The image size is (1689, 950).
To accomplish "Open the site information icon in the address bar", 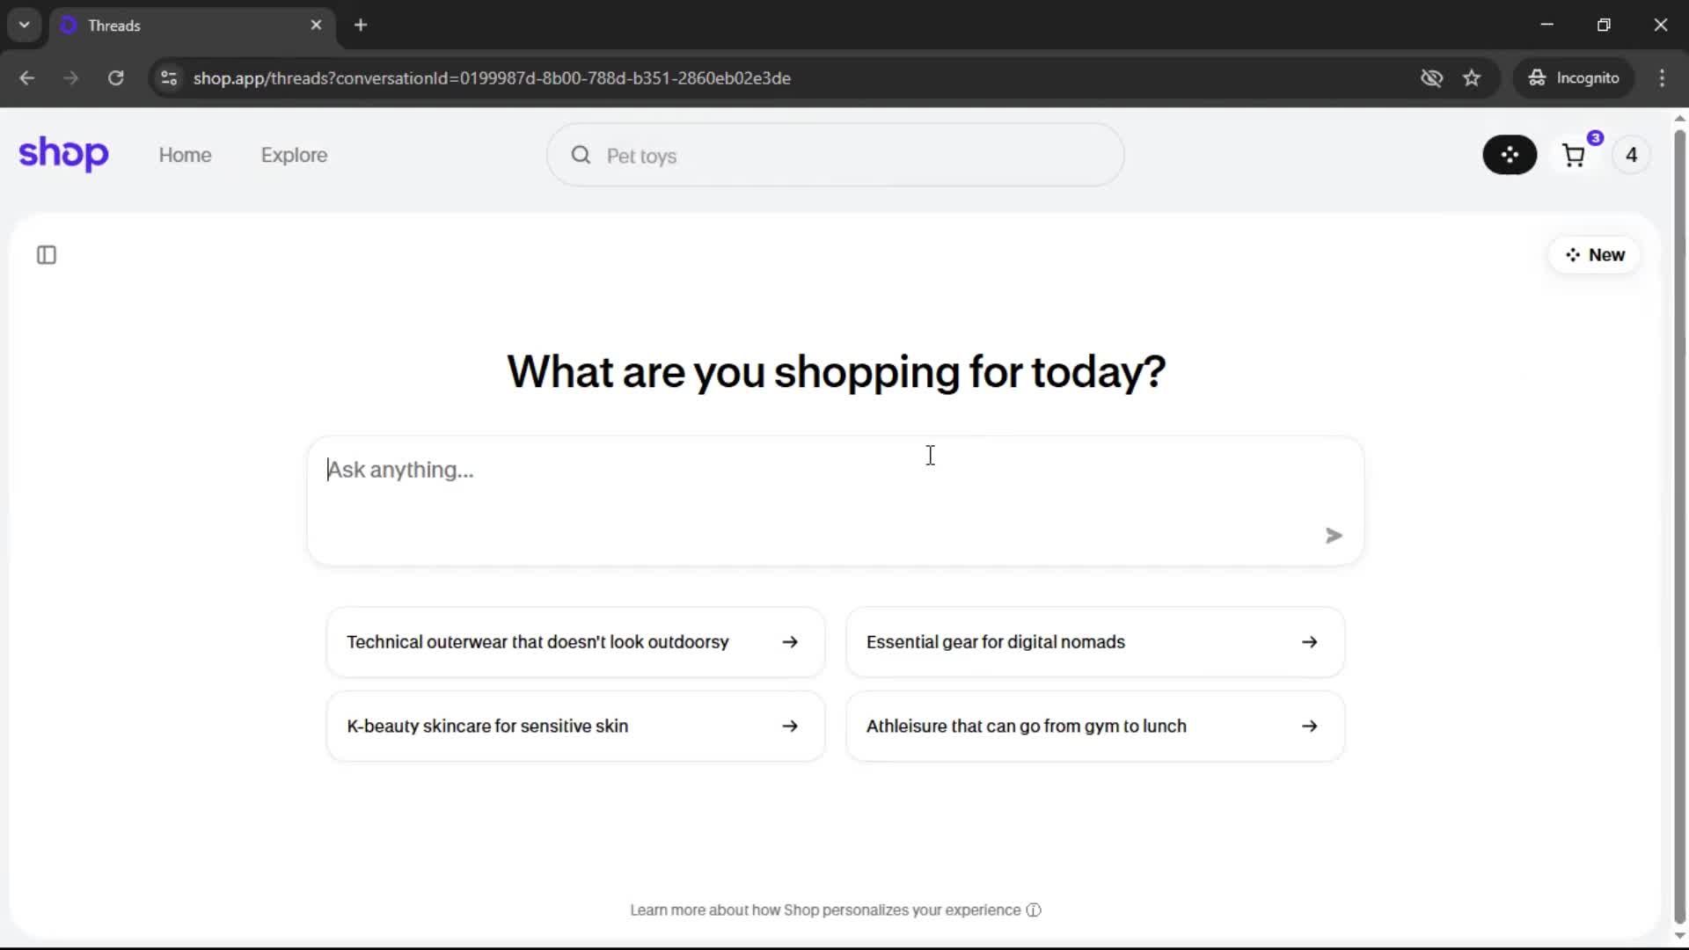I will click(169, 78).
